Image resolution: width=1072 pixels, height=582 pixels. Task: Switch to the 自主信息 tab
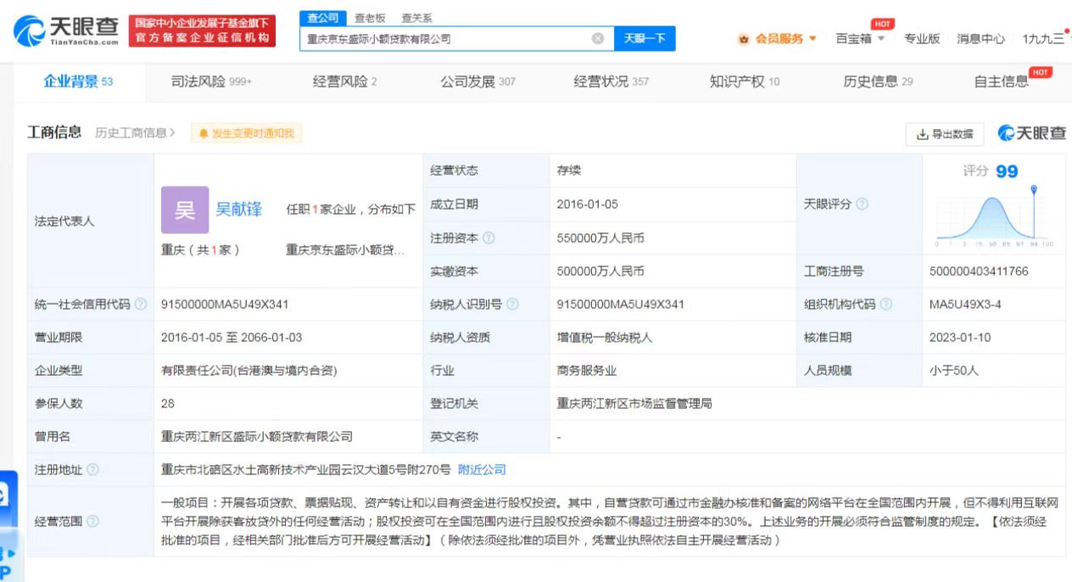1002,81
